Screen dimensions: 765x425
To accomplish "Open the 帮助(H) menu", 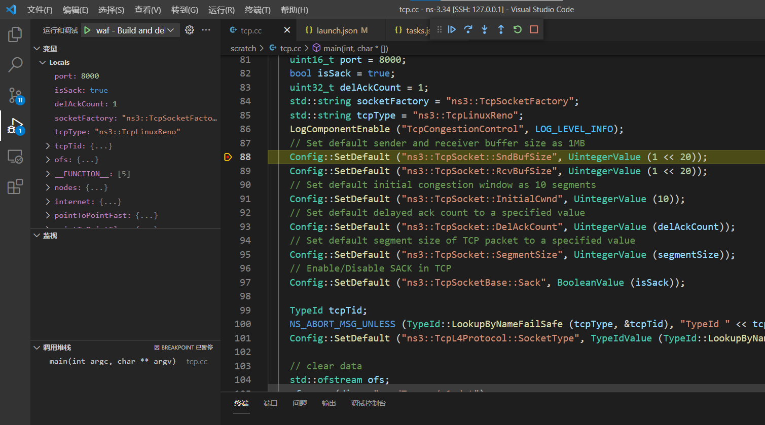I will pyautogui.click(x=294, y=10).
